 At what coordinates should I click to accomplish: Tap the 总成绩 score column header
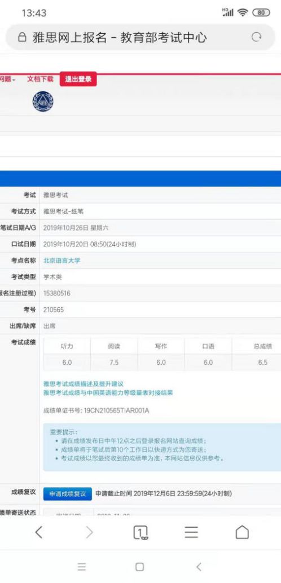point(262,346)
